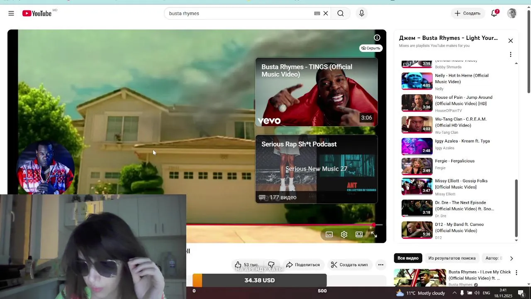
Task: Open the YouTube guide hamburger menu
Action: coord(11,13)
